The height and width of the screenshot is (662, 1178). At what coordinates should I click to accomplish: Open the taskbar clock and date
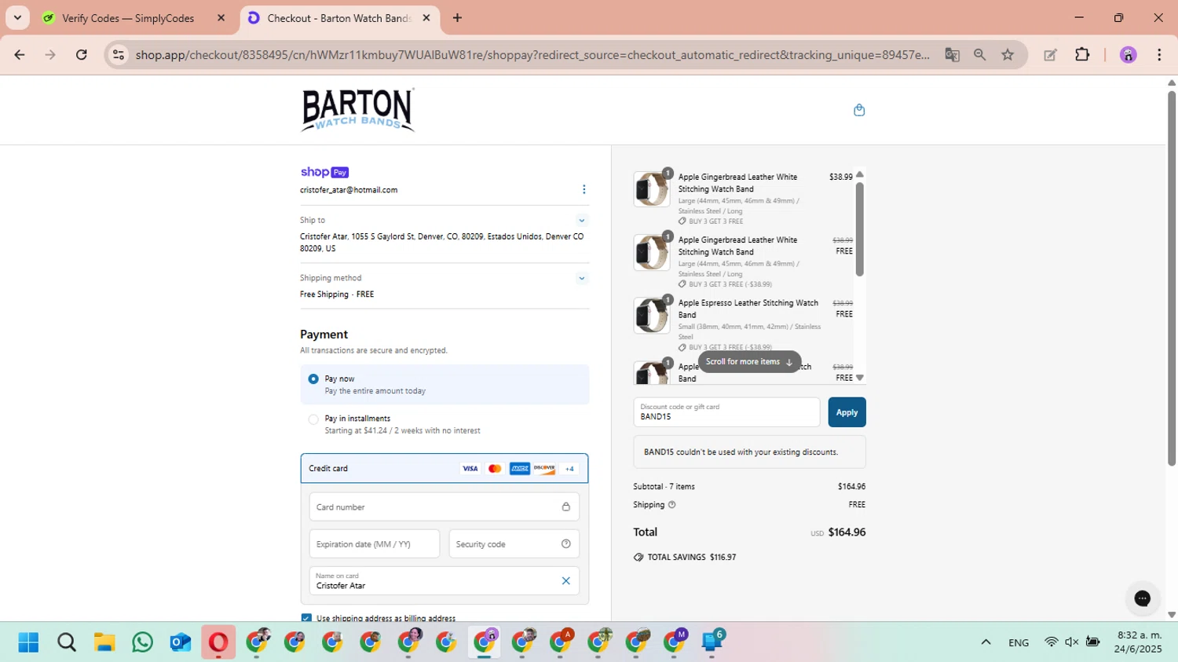1139,642
